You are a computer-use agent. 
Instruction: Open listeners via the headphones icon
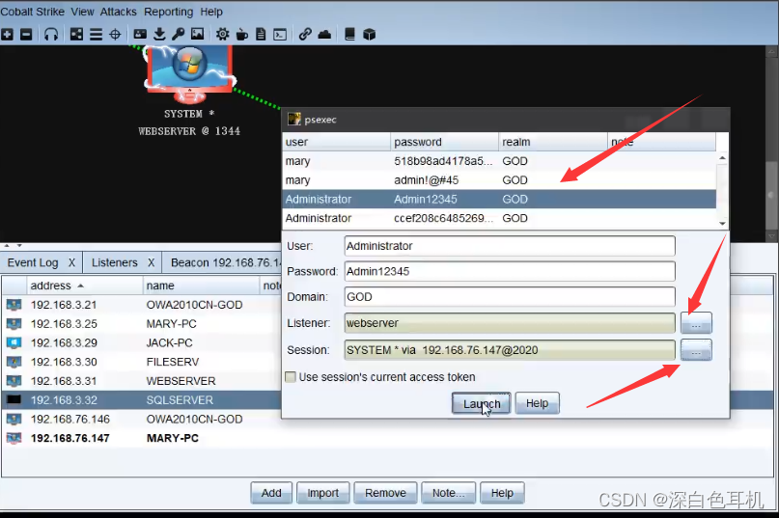tap(51, 35)
